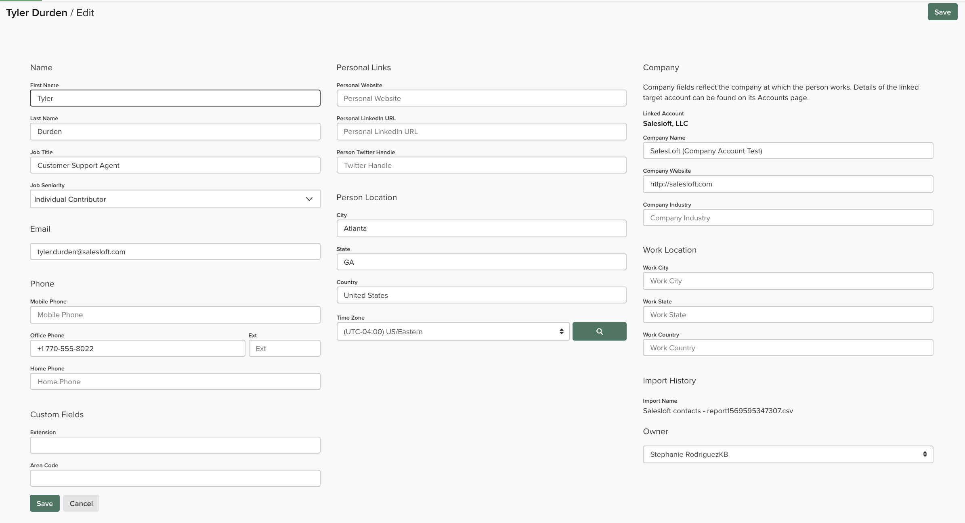Open the Owner dropdown showing Stephanie RodriguezKB
Screen dimensions: 965x523
pyautogui.click(x=787, y=454)
